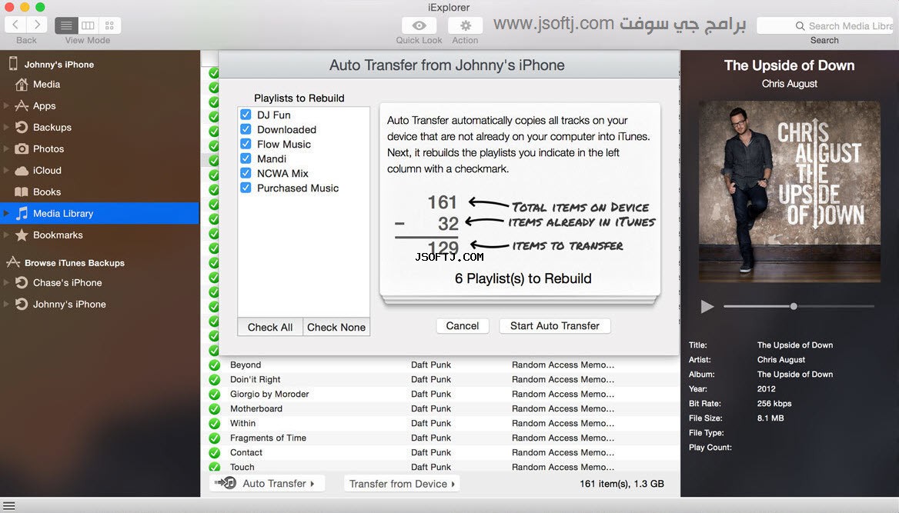Expand the Bookmarks tree item
Viewport: 899px width, 513px height.
(6, 235)
